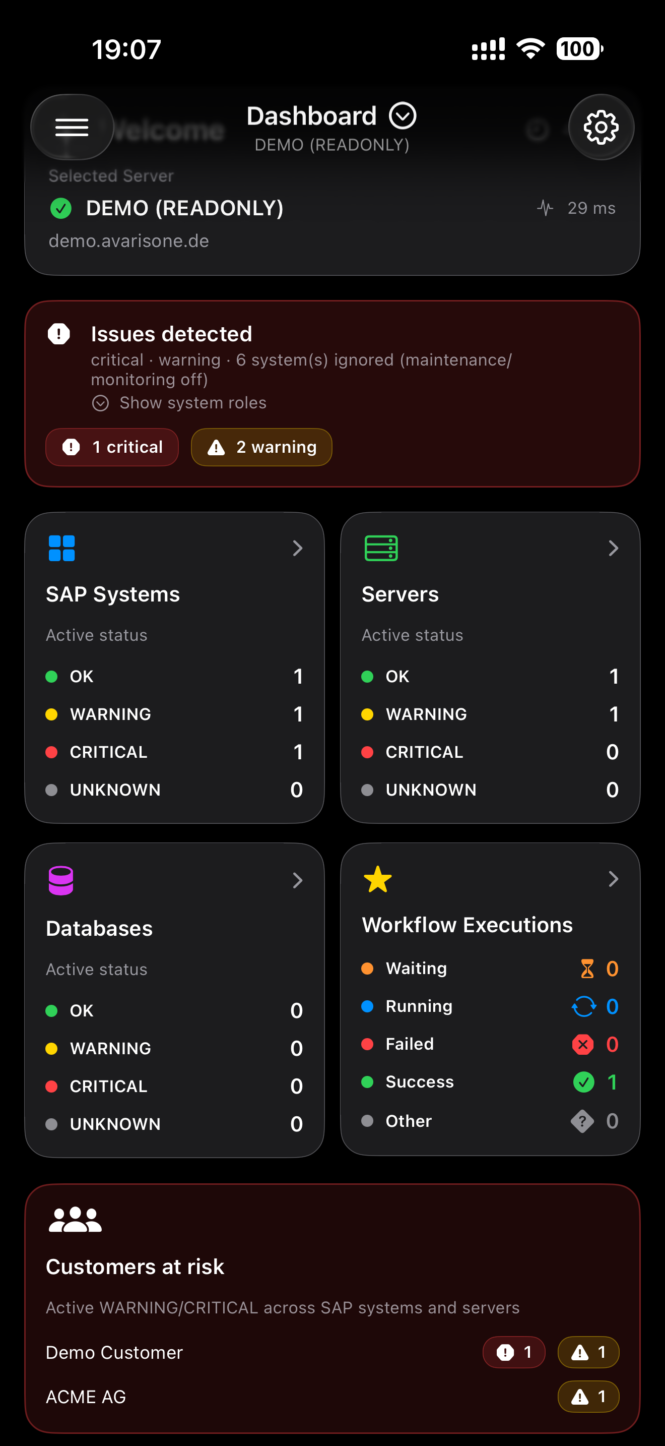This screenshot has width=665, height=1446.
Task: Select Servers CRITICAL row
Action: (x=490, y=752)
